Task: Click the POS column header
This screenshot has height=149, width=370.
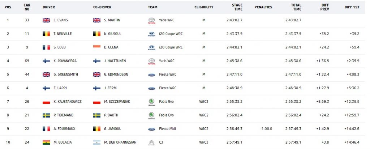Action: (8, 7)
